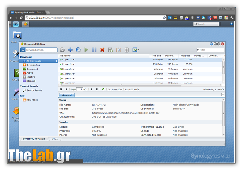Add download via URL globe icon

[78, 50]
